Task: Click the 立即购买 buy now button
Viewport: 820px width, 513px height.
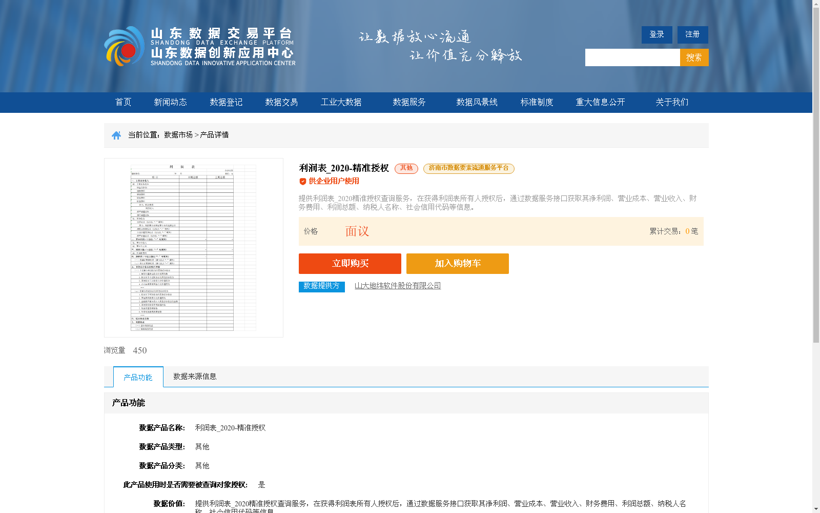Action: tap(350, 264)
